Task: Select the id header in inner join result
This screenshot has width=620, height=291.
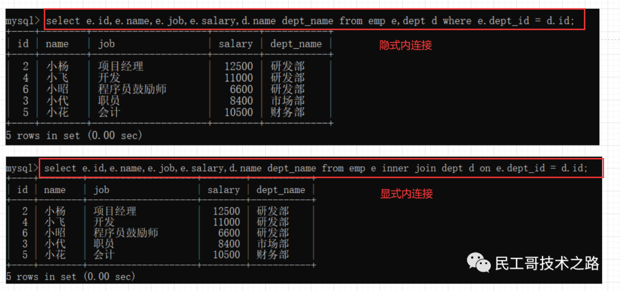Action: [22, 190]
